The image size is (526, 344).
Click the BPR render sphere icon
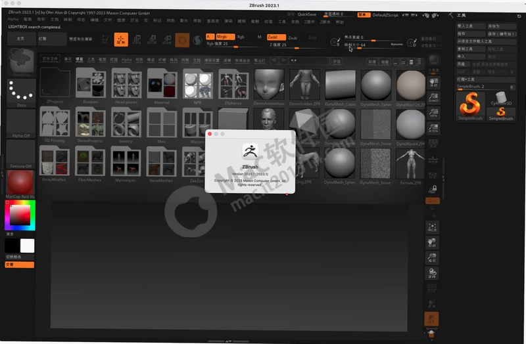434,60
